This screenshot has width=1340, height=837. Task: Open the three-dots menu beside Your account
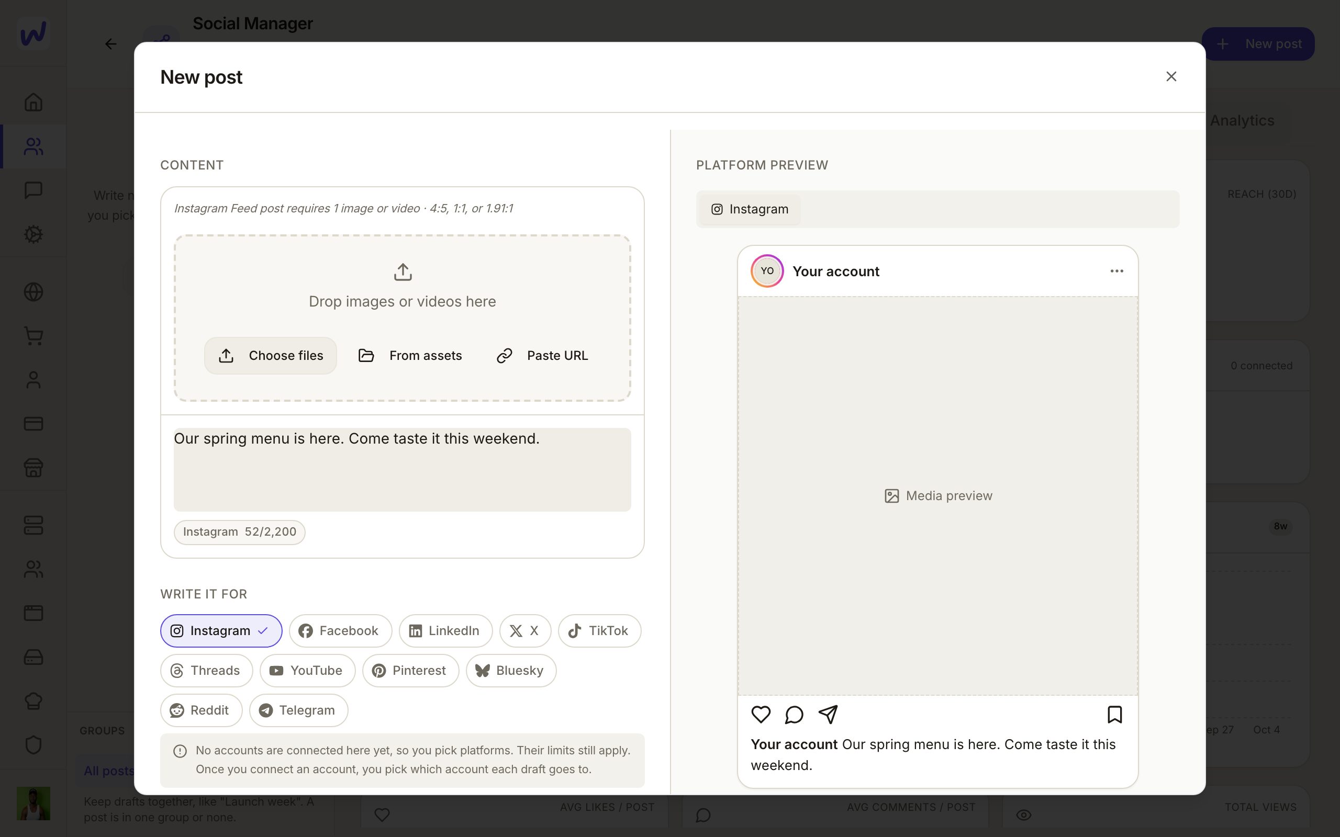tap(1117, 270)
